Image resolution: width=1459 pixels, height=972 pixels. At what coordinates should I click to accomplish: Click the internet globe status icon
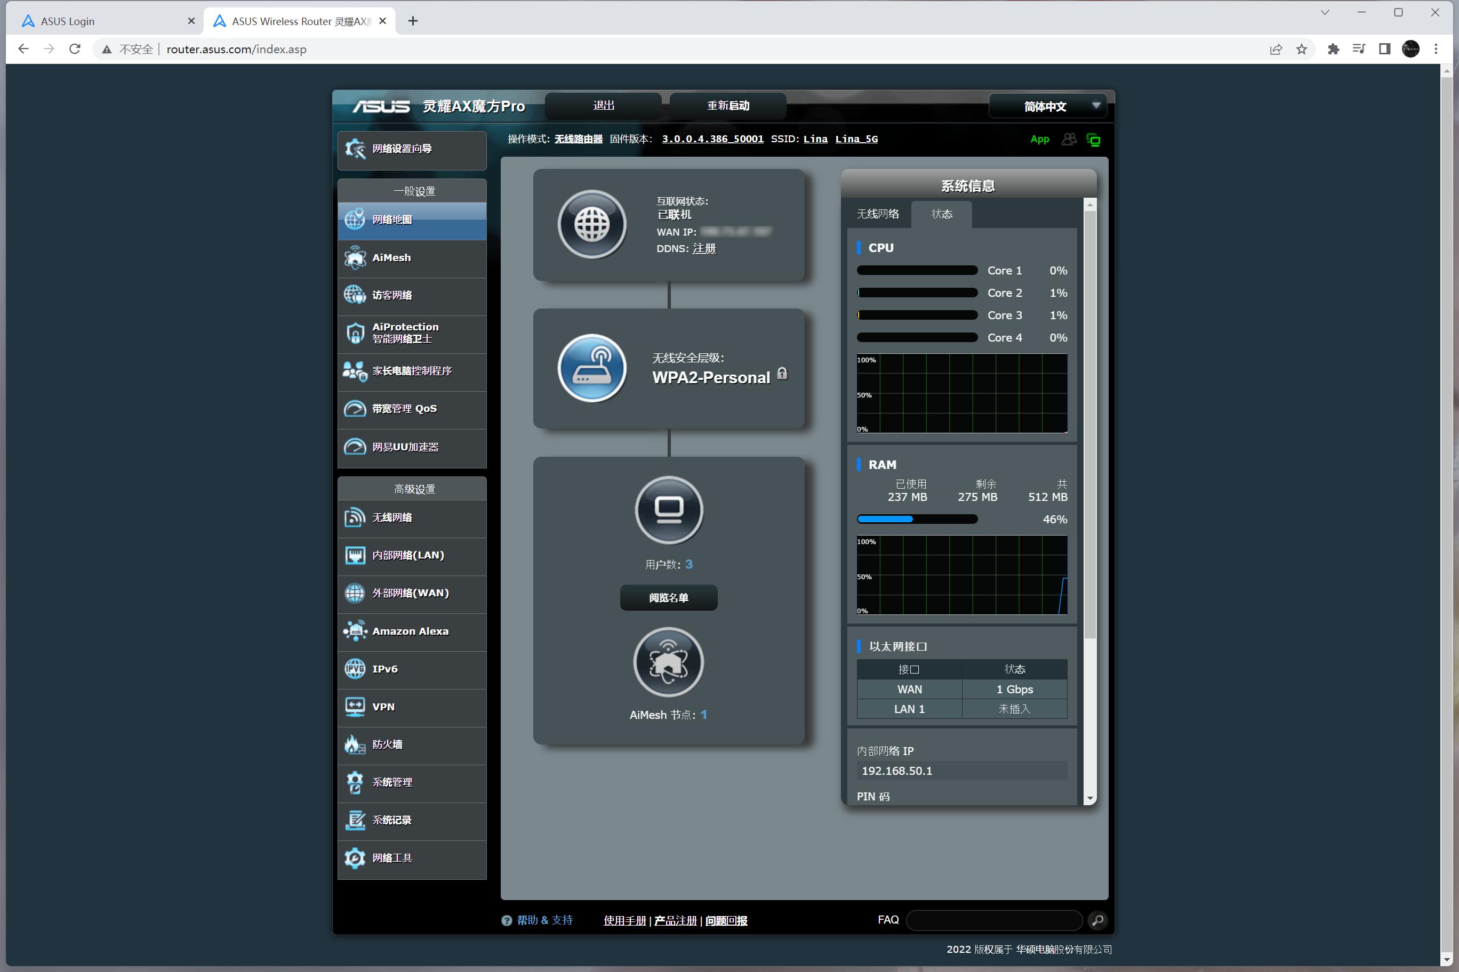tap(592, 224)
